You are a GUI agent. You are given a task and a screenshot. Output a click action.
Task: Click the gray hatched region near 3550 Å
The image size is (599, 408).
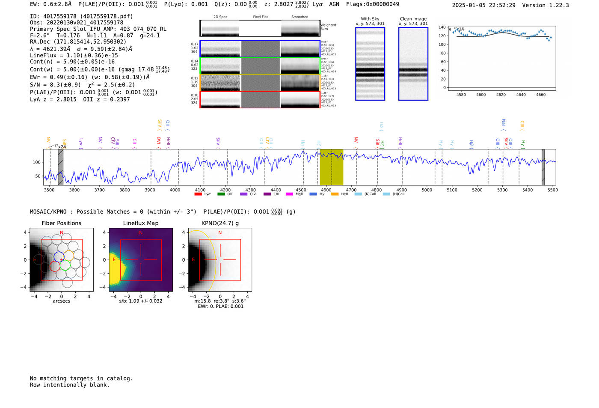pyautogui.click(x=61, y=167)
